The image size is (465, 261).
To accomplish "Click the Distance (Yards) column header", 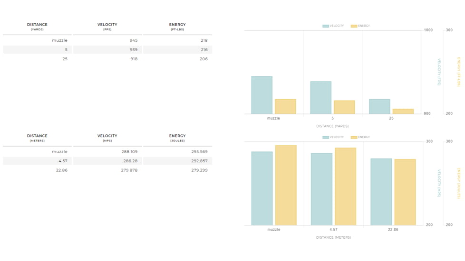I will [37, 27].
